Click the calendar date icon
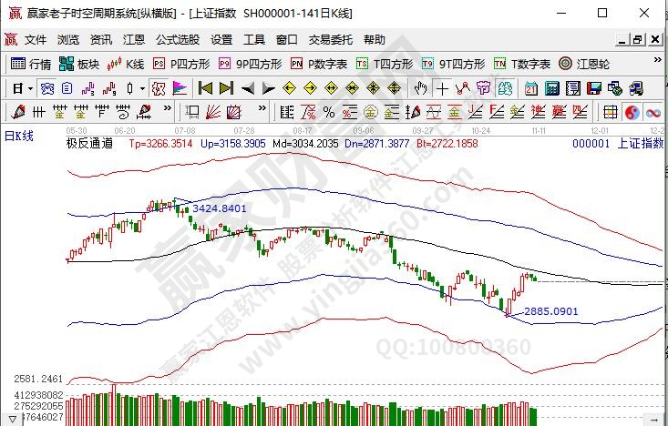 (x=530, y=88)
